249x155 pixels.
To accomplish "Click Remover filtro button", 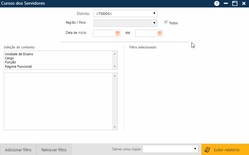I will tap(54, 150).
